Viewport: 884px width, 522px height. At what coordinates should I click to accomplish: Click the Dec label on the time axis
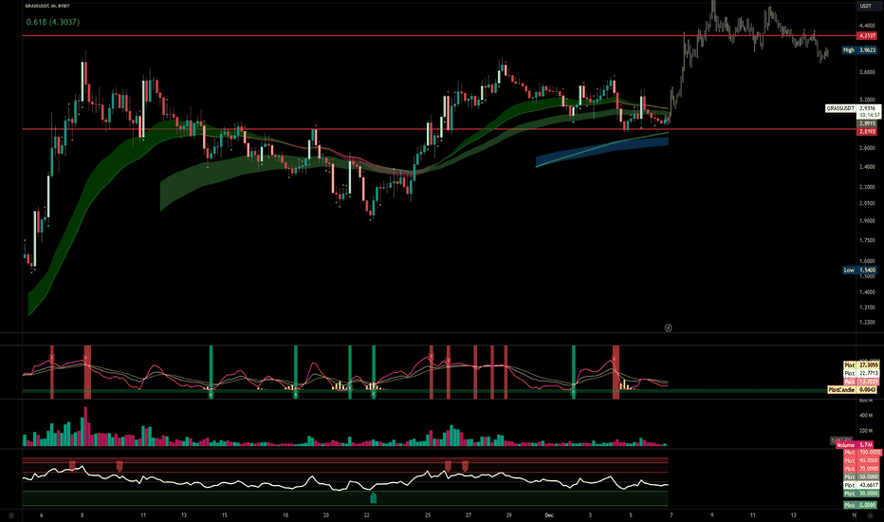coord(549,515)
